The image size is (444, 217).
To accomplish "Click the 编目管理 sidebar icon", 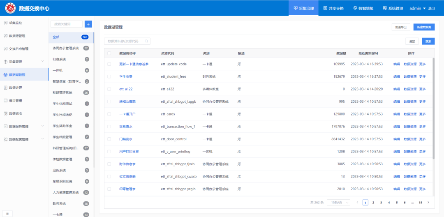I will [x=5, y=100].
